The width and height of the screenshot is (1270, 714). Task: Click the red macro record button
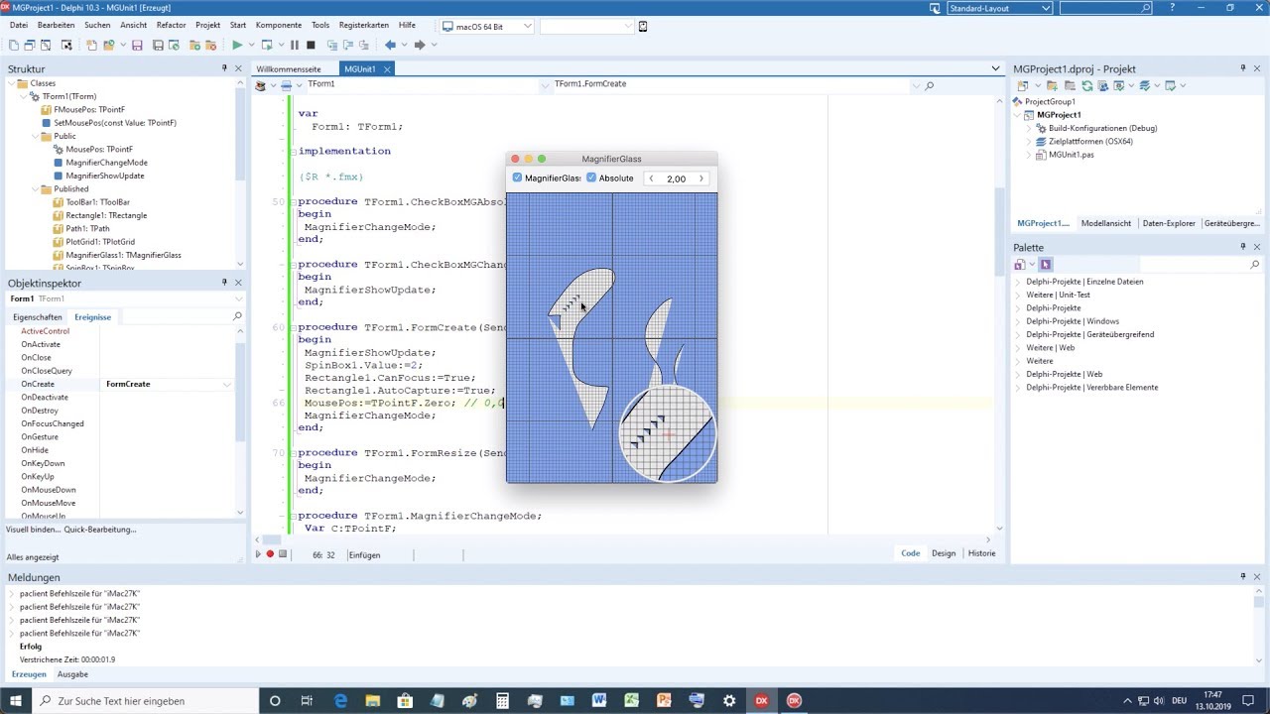tap(270, 554)
